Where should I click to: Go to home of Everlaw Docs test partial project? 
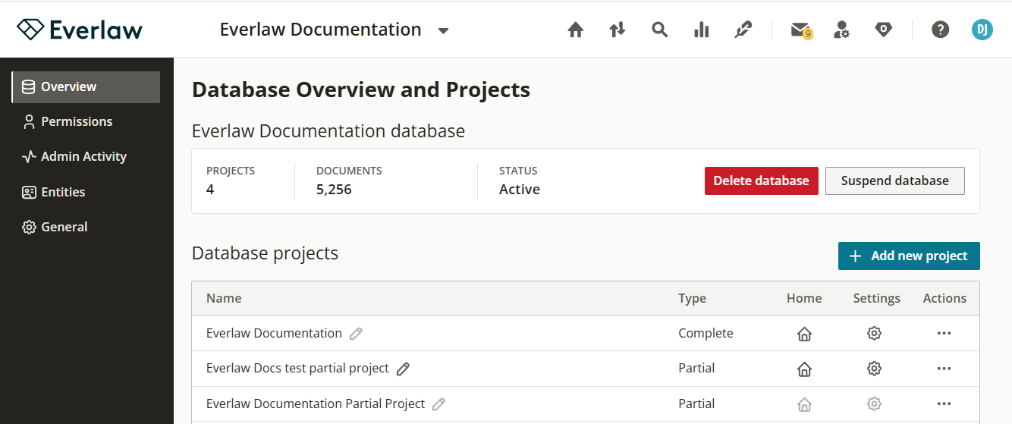804,369
